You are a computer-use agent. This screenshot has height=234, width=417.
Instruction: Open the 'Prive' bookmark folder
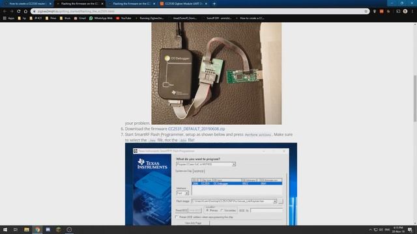tap(51, 18)
